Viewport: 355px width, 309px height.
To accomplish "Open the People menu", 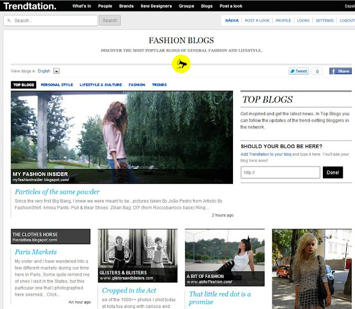I will 105,6.
